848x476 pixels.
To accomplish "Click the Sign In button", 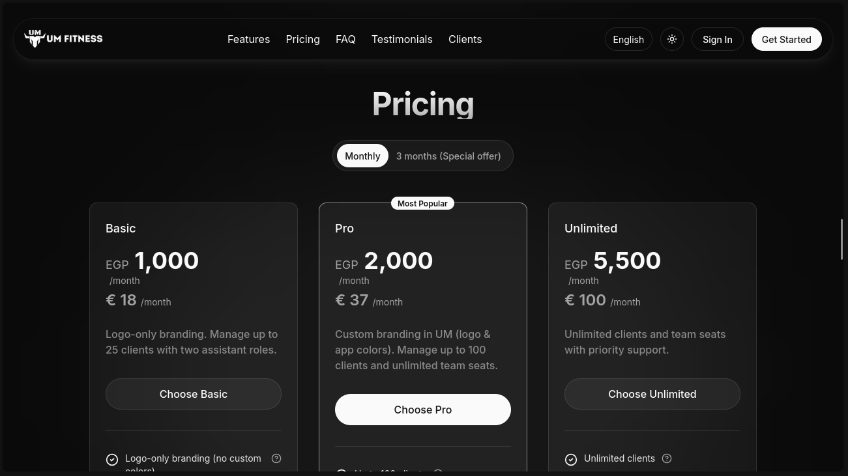I will coord(717,39).
